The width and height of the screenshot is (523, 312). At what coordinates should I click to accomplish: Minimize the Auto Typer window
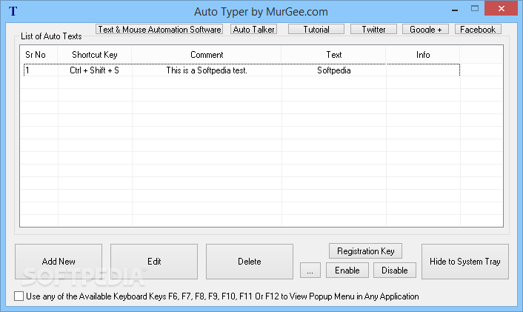[x=455, y=10]
